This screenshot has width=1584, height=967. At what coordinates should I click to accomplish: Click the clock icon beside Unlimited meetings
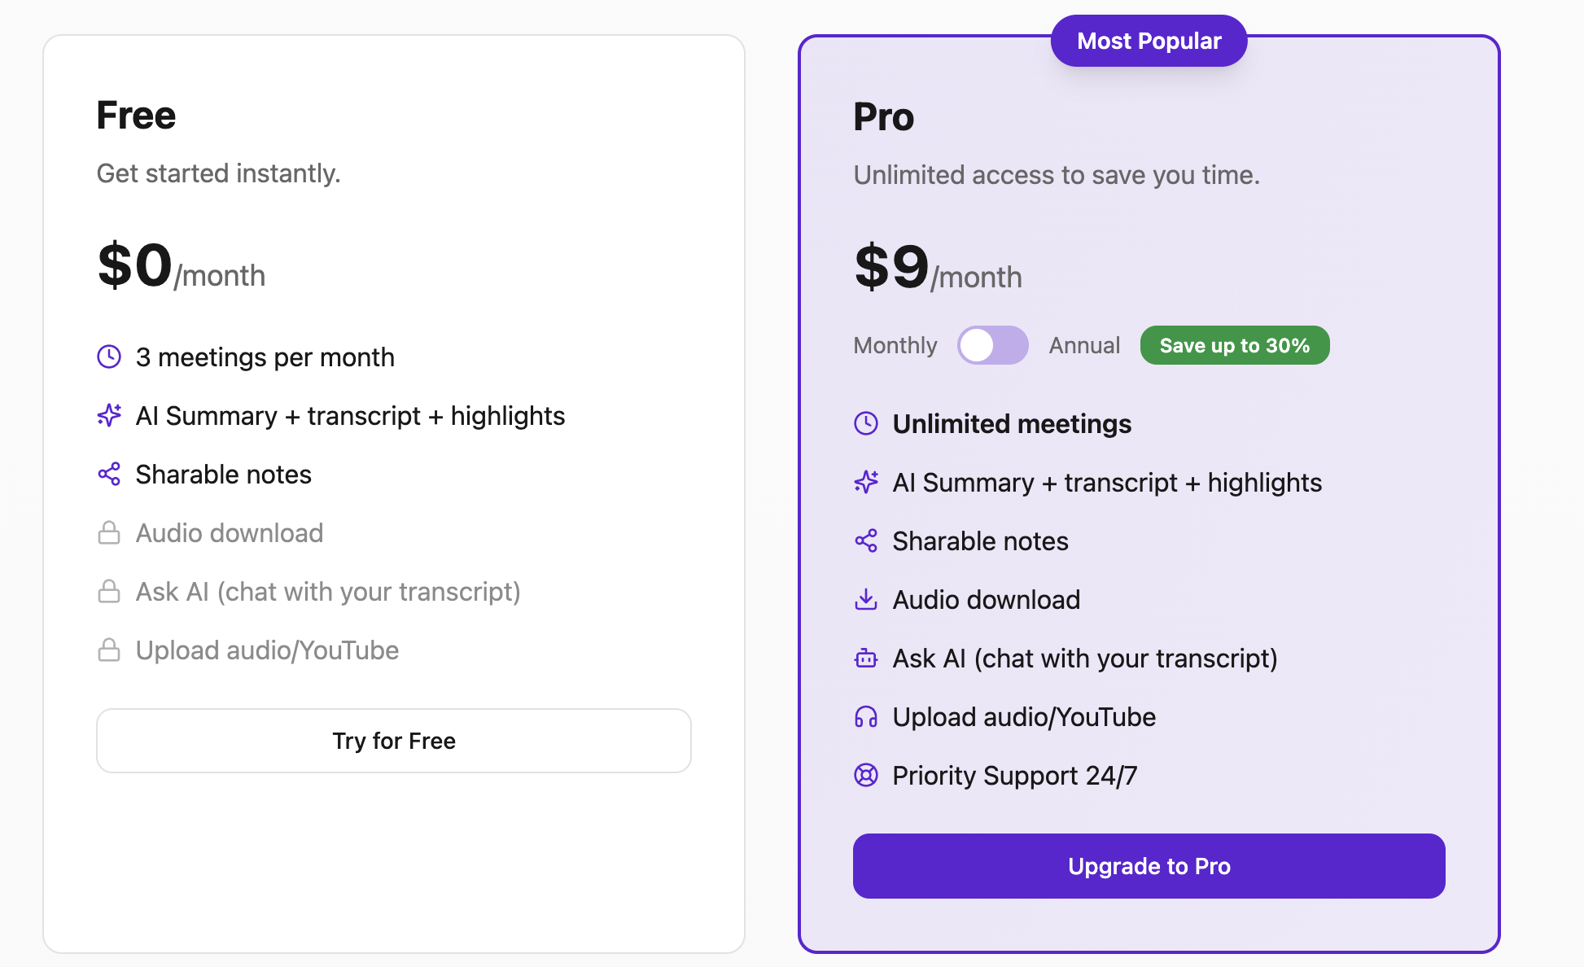(865, 423)
